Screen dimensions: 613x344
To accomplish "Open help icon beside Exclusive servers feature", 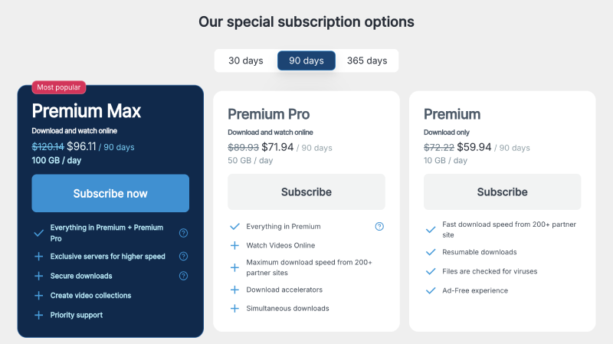I will [x=183, y=257].
